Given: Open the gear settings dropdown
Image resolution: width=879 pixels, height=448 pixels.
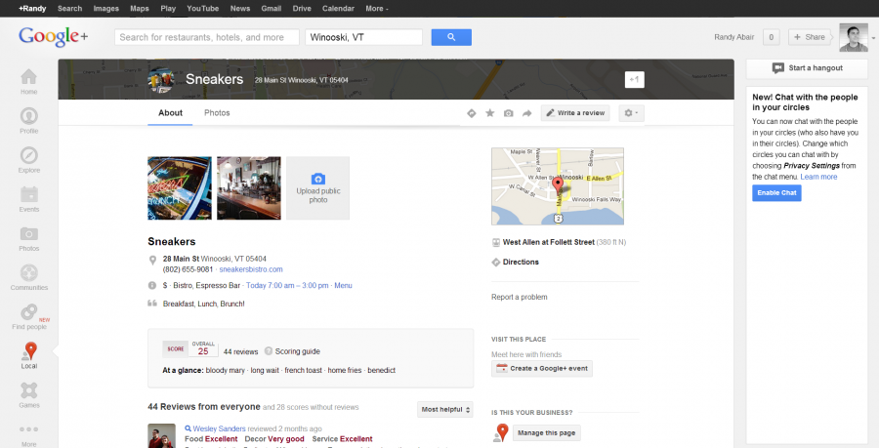Looking at the screenshot, I should coord(631,113).
